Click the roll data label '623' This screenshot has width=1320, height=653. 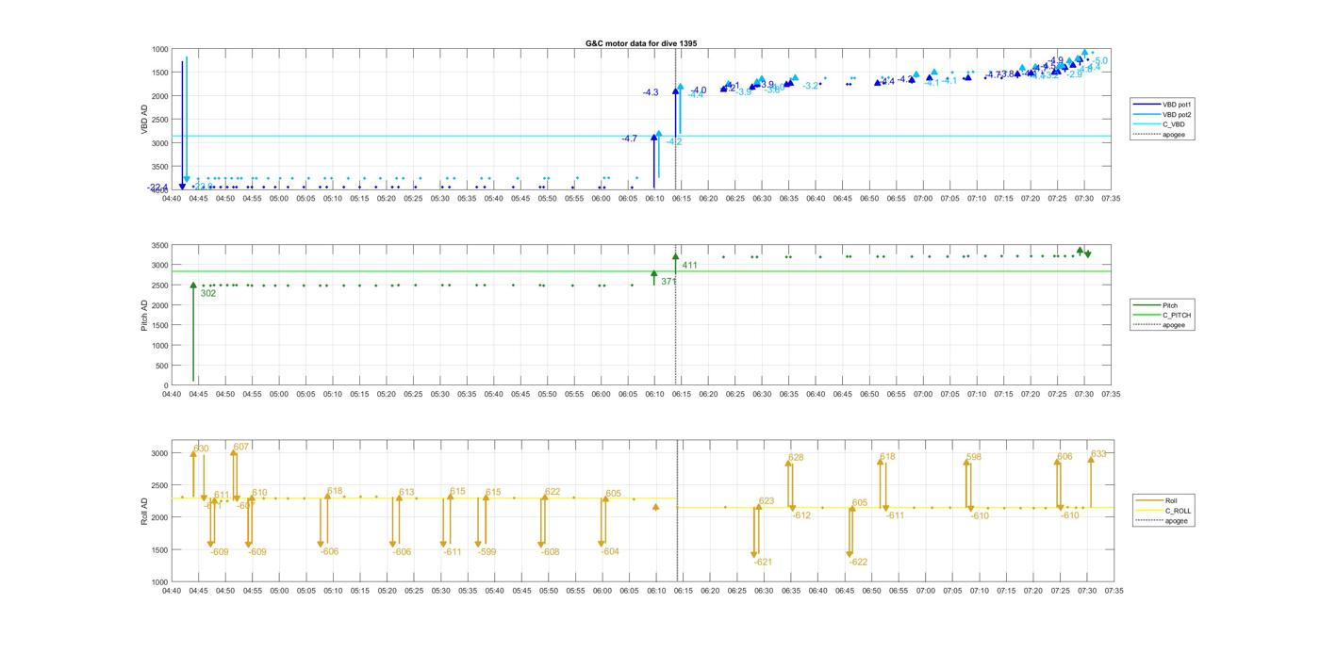coord(767,502)
